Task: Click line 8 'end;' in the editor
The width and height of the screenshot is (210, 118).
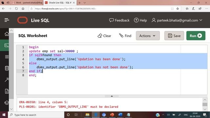Action: pyautogui.click(x=33, y=75)
